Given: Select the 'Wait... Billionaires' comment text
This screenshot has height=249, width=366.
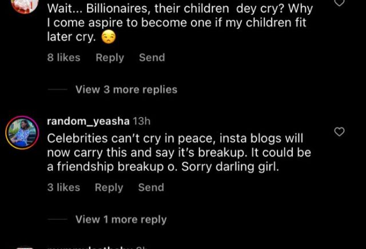Looking at the screenshot, I should click(180, 23).
